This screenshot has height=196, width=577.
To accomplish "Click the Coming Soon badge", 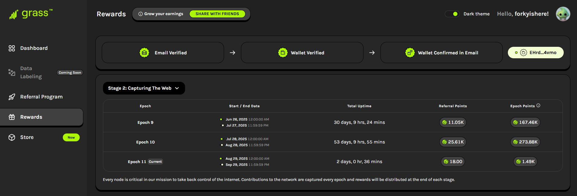I will (70, 72).
